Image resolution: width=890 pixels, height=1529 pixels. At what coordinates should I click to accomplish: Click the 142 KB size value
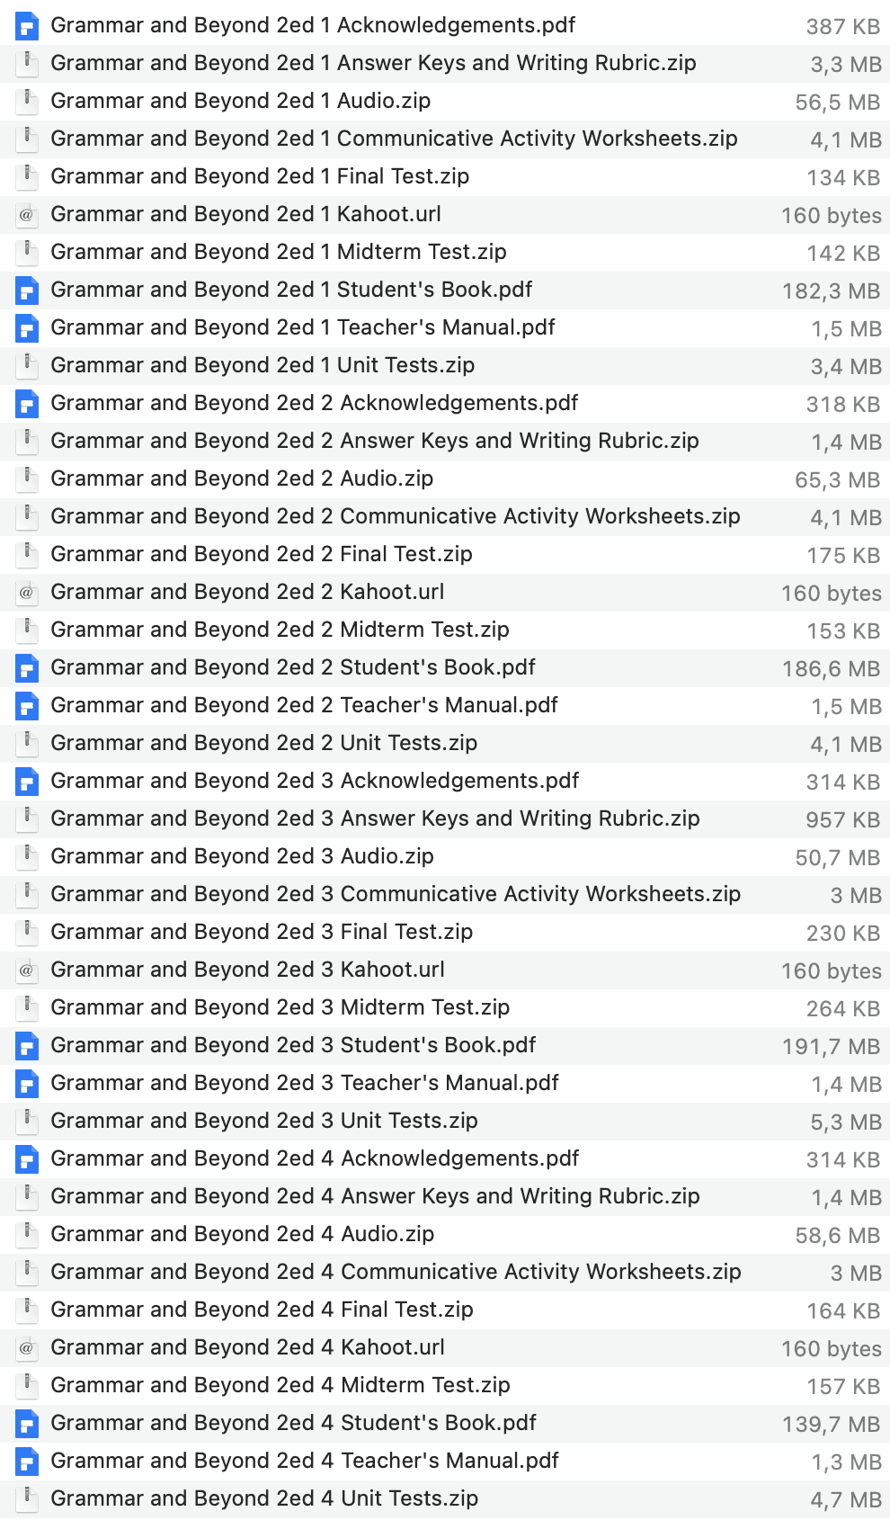(x=843, y=254)
